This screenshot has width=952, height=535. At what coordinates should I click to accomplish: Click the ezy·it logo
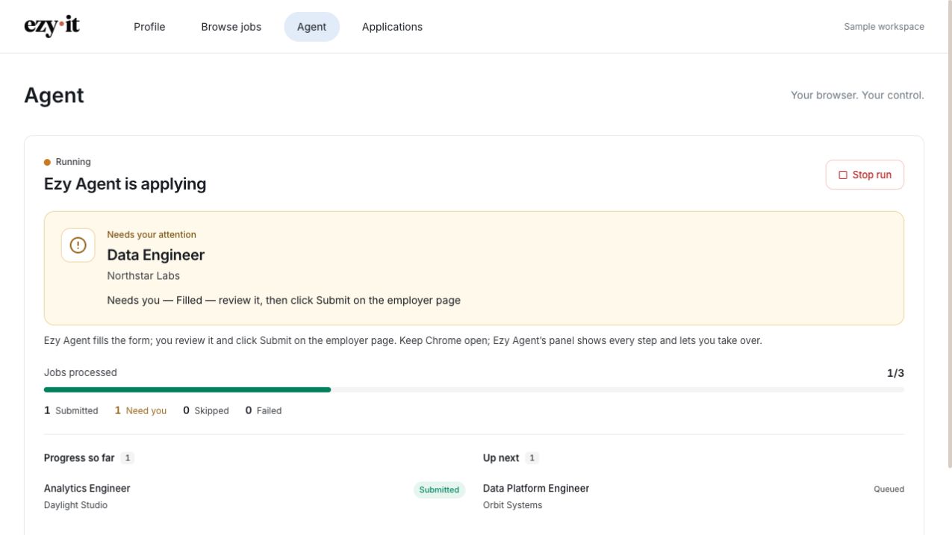pos(52,26)
